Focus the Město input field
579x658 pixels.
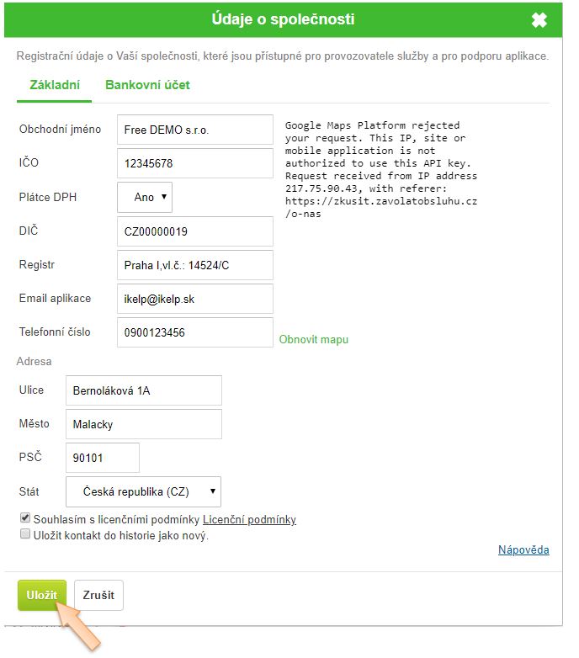[x=143, y=424]
